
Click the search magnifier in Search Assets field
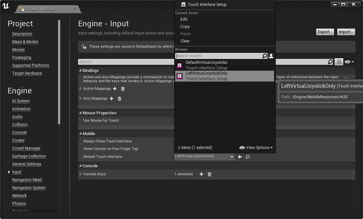(265, 56)
